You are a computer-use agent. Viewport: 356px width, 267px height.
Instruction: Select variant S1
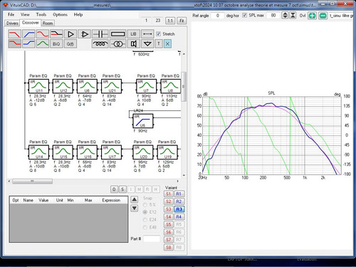pos(169,194)
